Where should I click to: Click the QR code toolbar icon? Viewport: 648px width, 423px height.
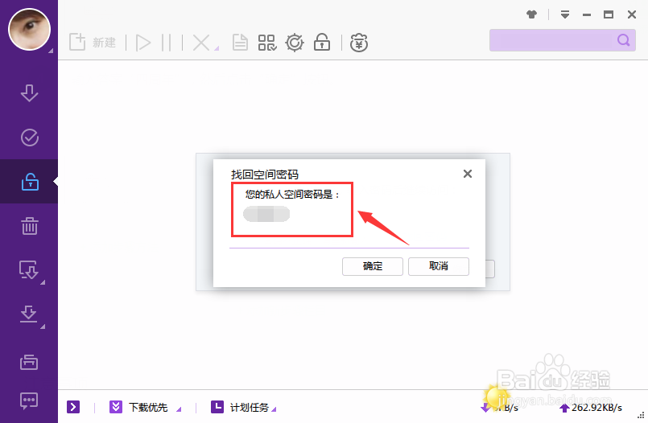click(267, 43)
